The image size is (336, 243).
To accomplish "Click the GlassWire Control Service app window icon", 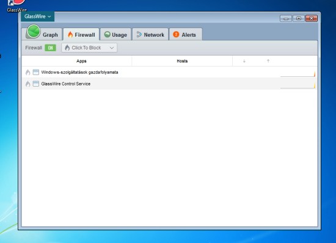I will click(x=36, y=84).
